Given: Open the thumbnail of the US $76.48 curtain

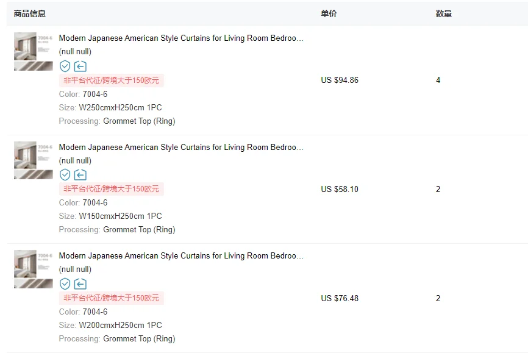Looking at the screenshot, I should coord(34,269).
